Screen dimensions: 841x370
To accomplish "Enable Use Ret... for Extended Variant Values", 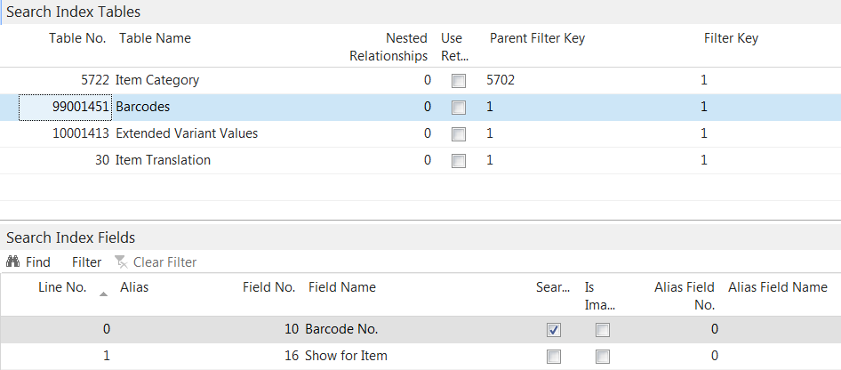I will point(459,134).
